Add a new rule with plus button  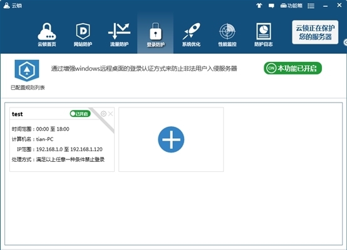click(x=171, y=139)
